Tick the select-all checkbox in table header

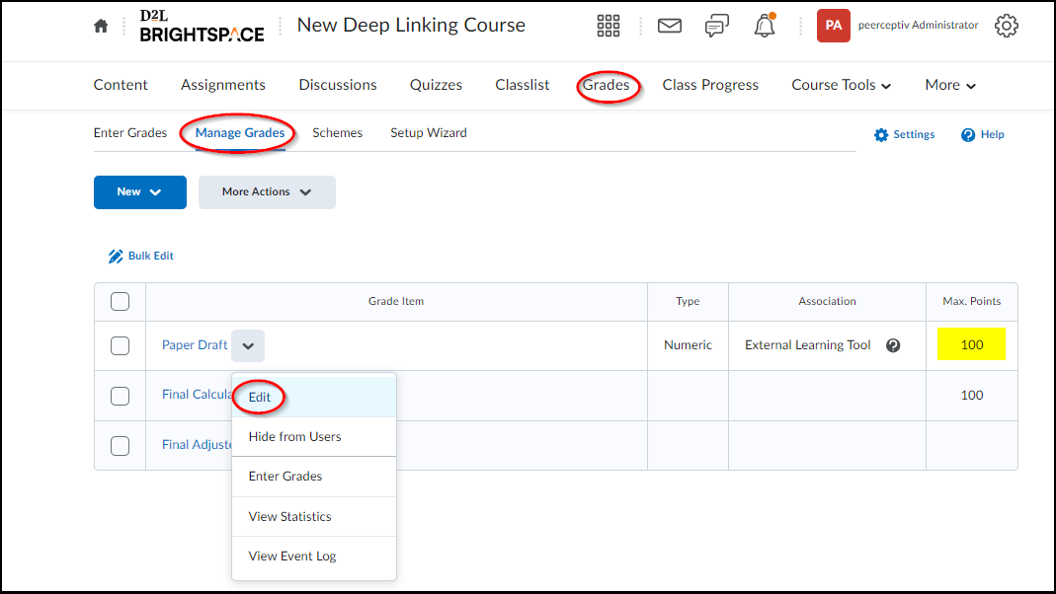pyautogui.click(x=120, y=301)
